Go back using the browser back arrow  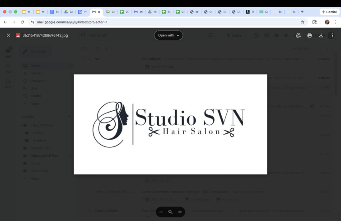5,22
